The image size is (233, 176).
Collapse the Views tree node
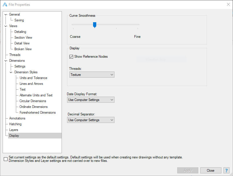pos(6,26)
